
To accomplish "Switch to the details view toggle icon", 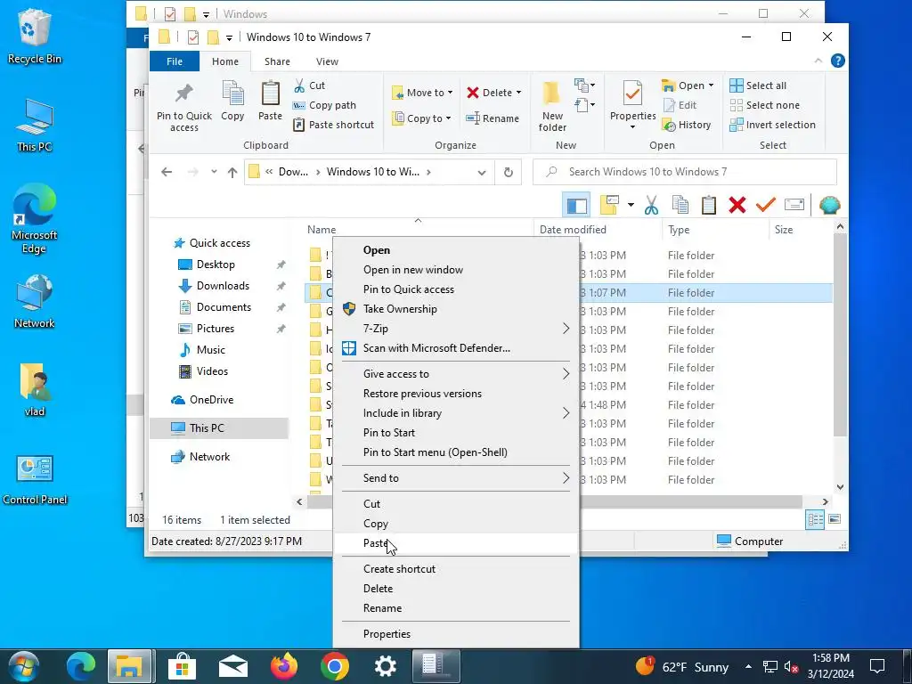I will point(815,519).
